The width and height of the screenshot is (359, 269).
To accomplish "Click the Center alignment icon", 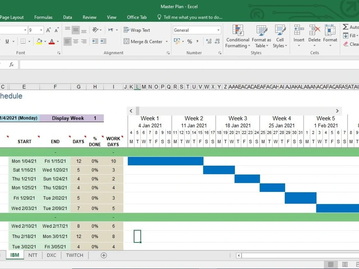I will point(75,41).
